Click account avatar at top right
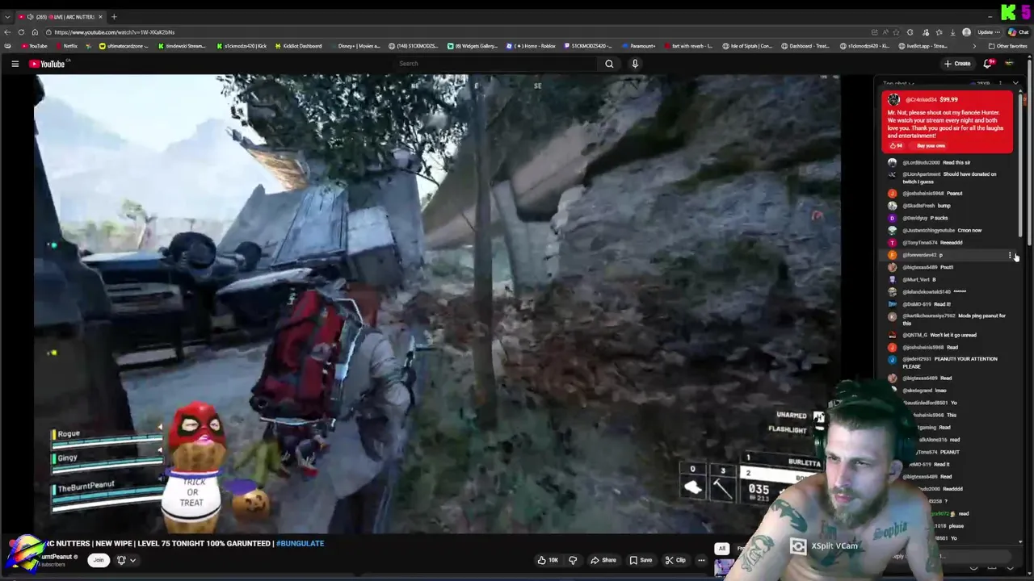 (x=1009, y=64)
